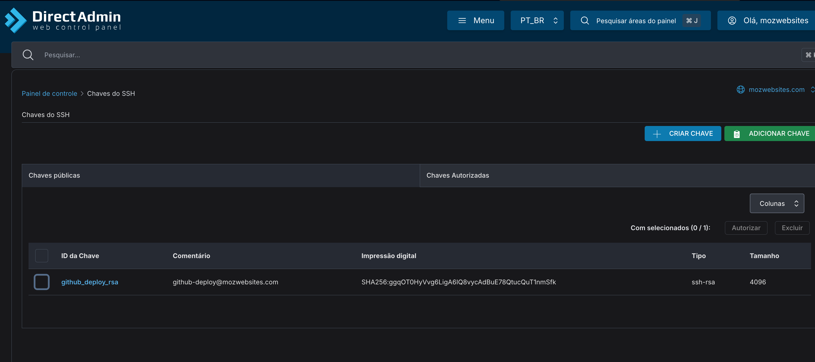
Task: Click the hamburger icon in Menu button
Action: 462,21
